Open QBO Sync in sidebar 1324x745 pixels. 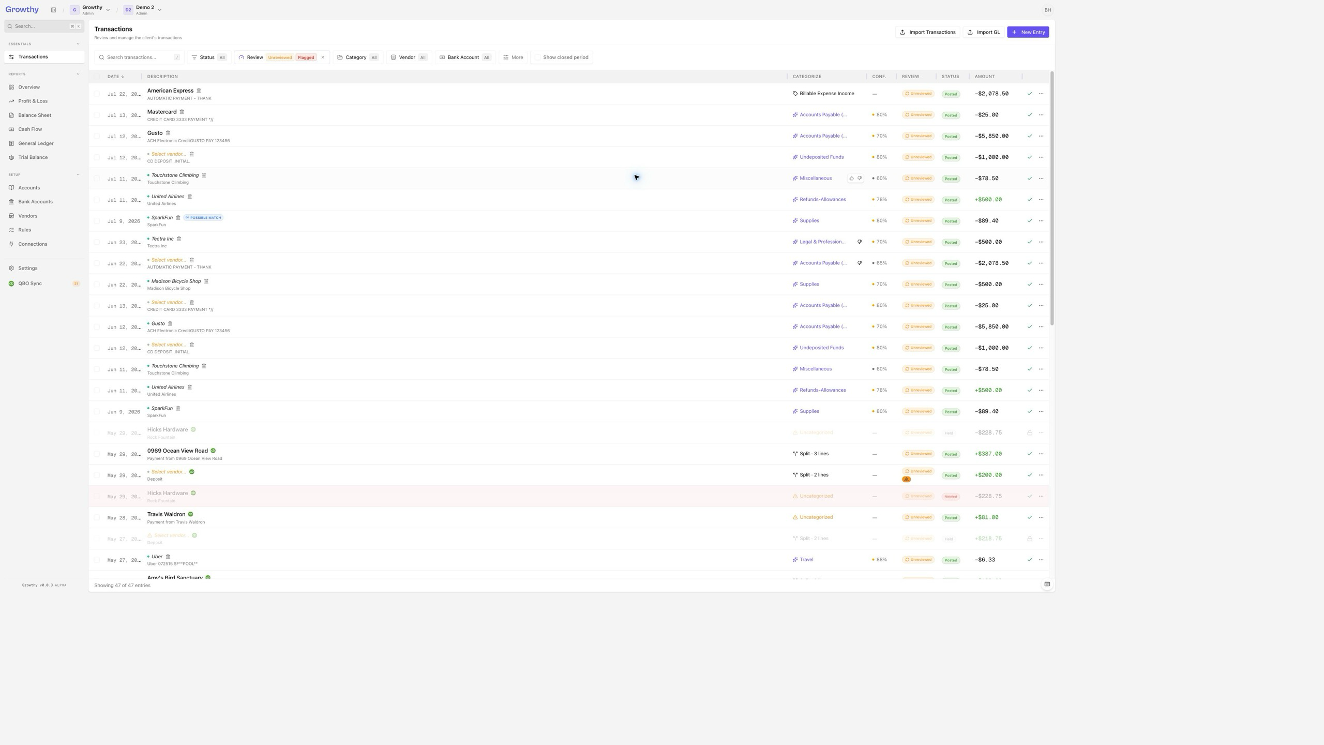coord(44,284)
